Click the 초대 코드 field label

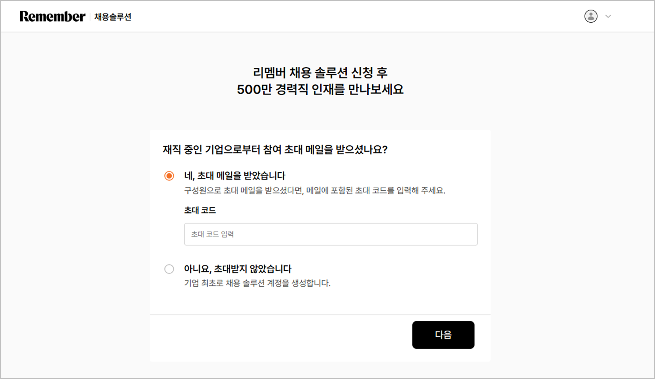click(200, 210)
